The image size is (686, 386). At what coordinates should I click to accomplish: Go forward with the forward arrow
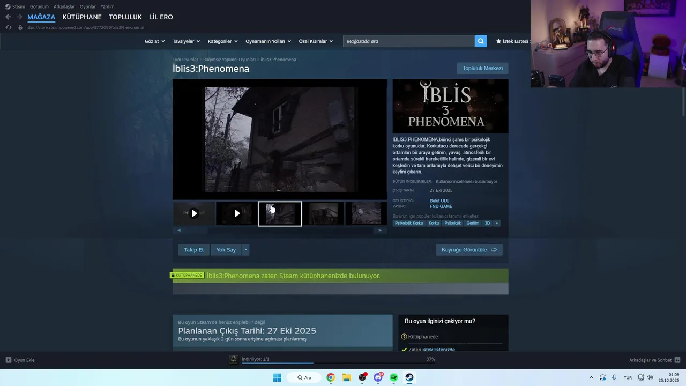click(19, 17)
